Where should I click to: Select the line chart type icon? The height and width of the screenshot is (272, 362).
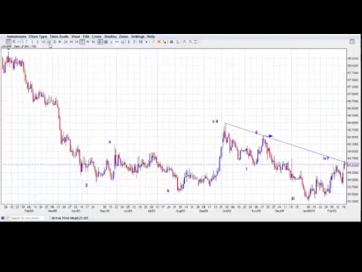(x=20, y=42)
